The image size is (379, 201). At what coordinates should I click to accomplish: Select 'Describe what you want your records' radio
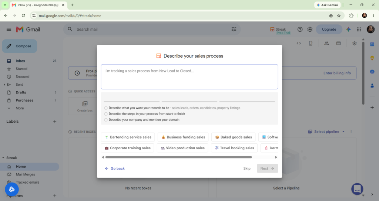tap(106, 108)
